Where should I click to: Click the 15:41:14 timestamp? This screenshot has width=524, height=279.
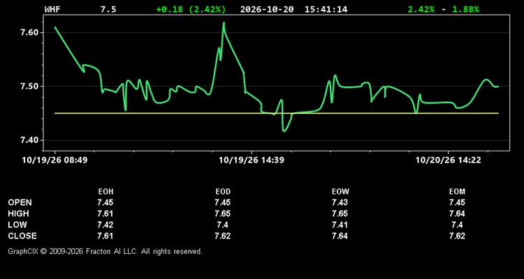coord(326,9)
